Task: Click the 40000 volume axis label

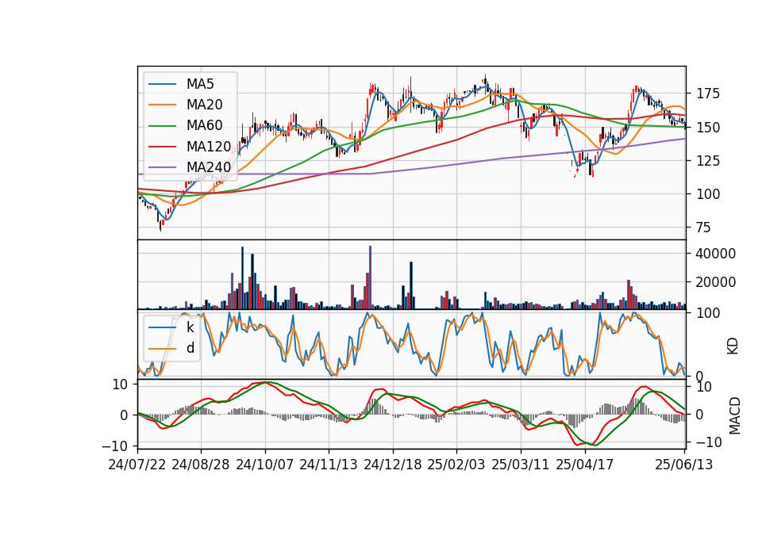Action: click(716, 254)
